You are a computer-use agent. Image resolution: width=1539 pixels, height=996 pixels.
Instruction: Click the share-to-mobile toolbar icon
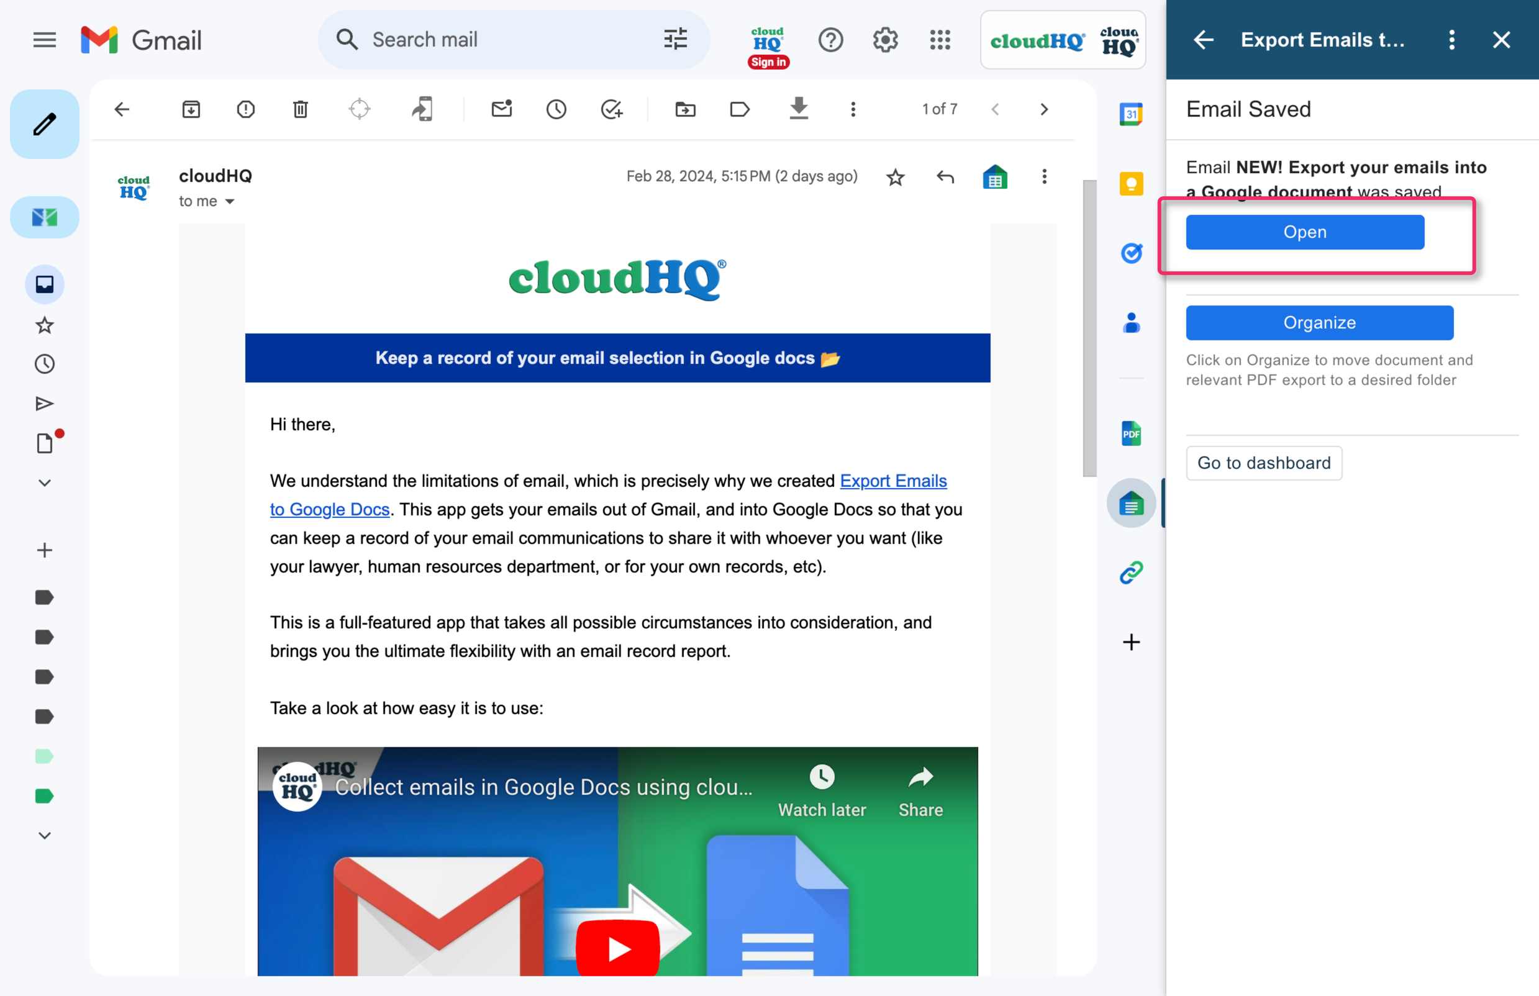point(422,109)
